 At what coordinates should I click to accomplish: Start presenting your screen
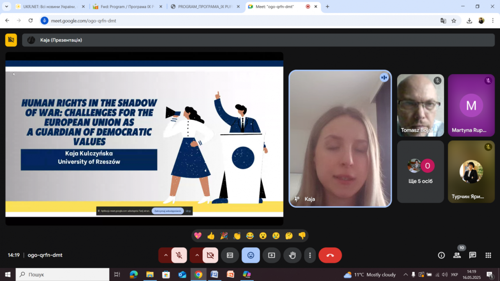(272, 255)
